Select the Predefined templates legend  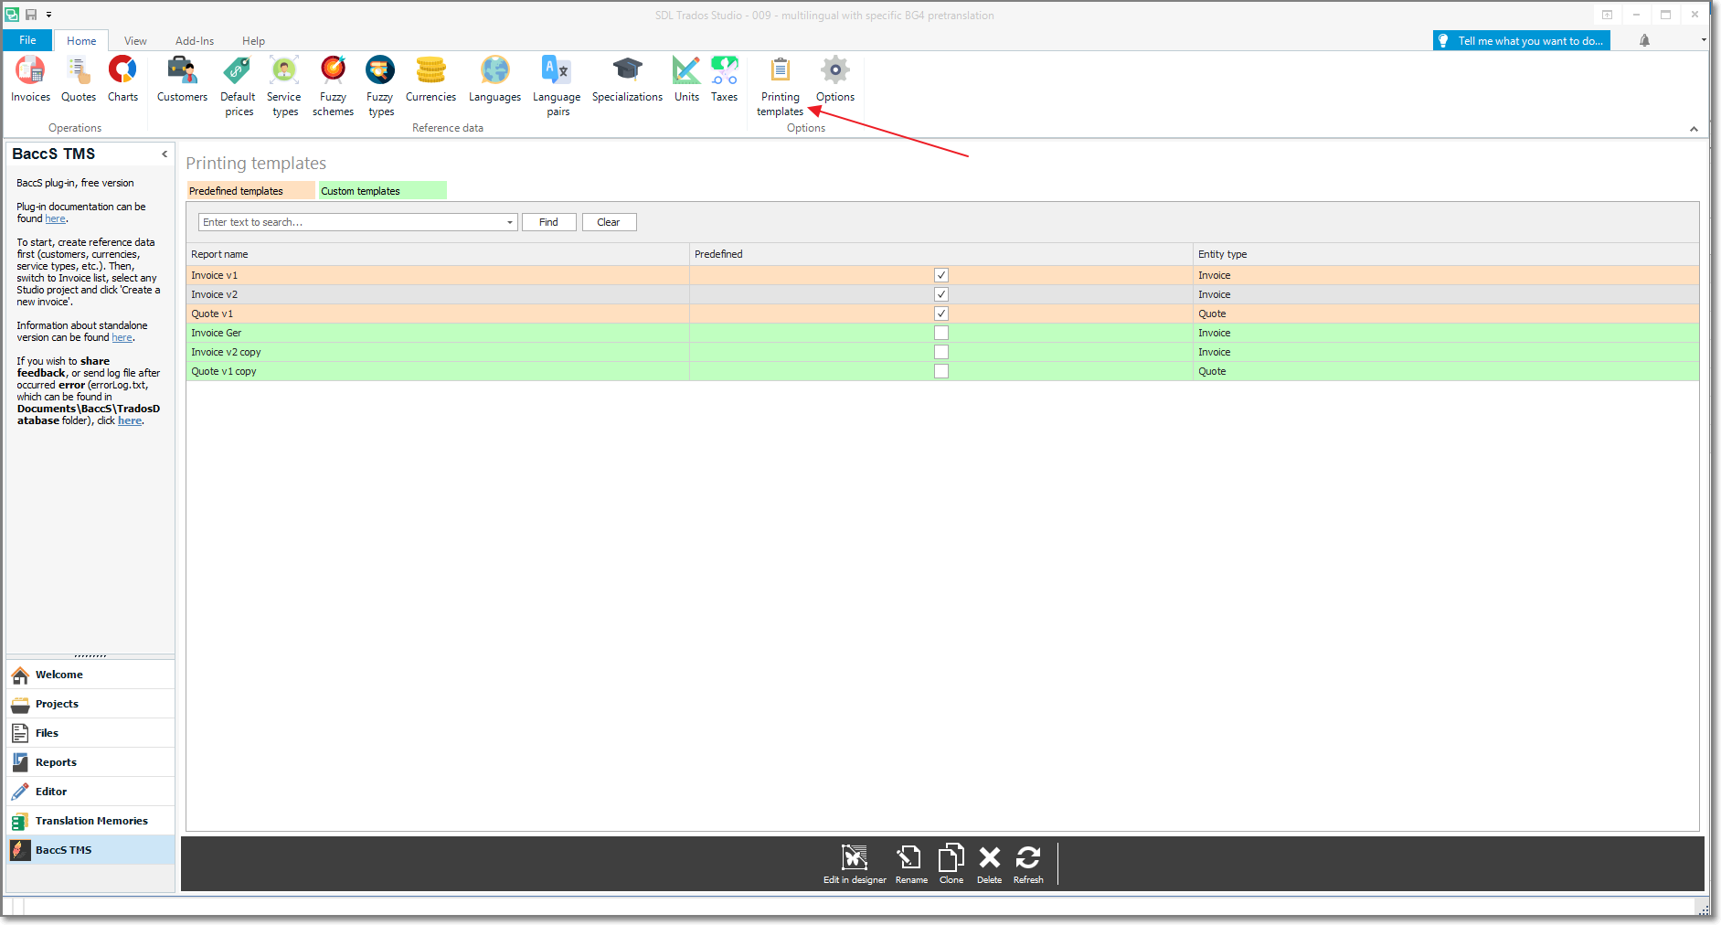(x=251, y=190)
